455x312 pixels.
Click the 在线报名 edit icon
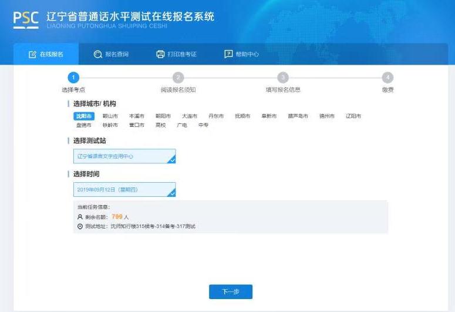[x=32, y=55]
